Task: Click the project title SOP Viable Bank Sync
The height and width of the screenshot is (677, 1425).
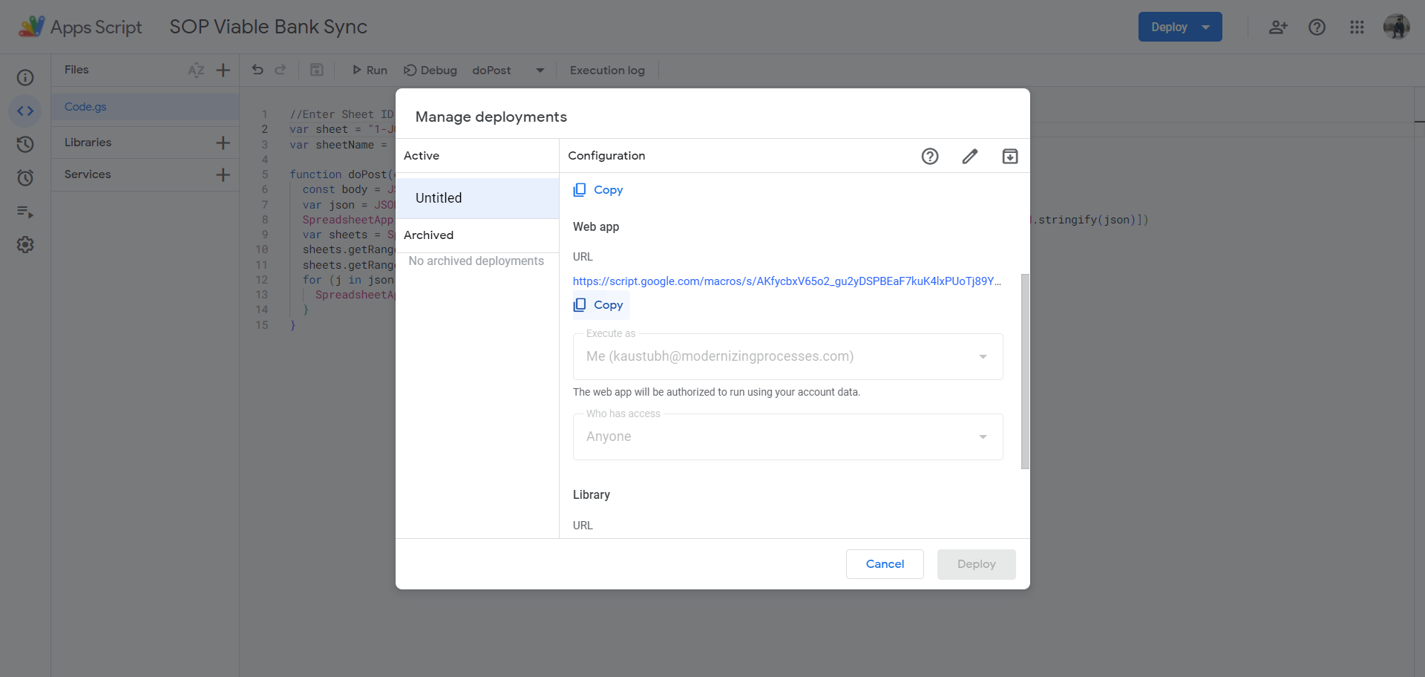Action: 268,27
